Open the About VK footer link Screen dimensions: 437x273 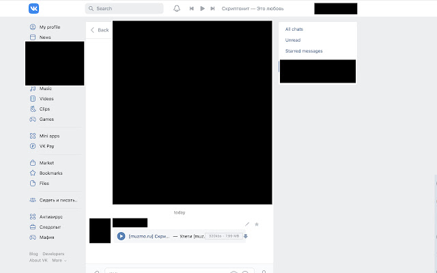(x=38, y=261)
